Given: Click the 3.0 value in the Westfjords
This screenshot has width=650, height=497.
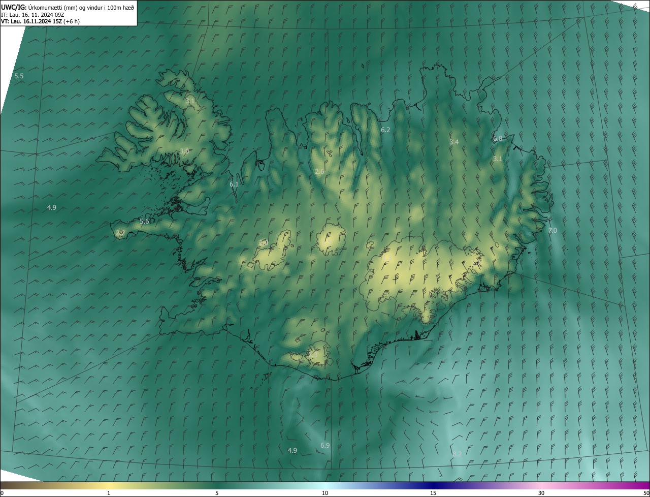Looking at the screenshot, I should coord(184,151).
